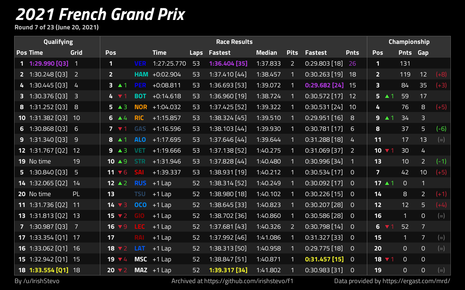
Task: Select driver code HAM
Action: pyautogui.click(x=141, y=74)
